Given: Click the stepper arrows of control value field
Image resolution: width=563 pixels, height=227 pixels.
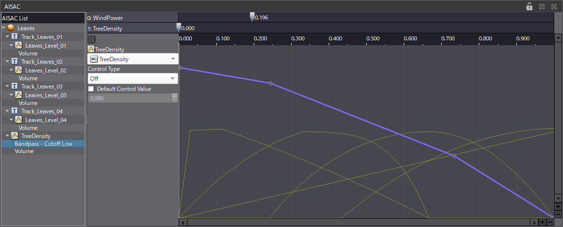Looking at the screenshot, I should (174, 98).
